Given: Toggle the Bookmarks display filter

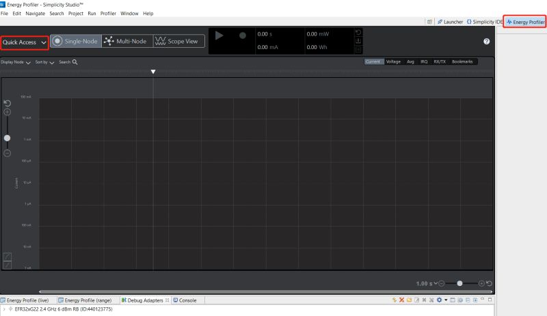Looking at the screenshot, I should tap(462, 61).
